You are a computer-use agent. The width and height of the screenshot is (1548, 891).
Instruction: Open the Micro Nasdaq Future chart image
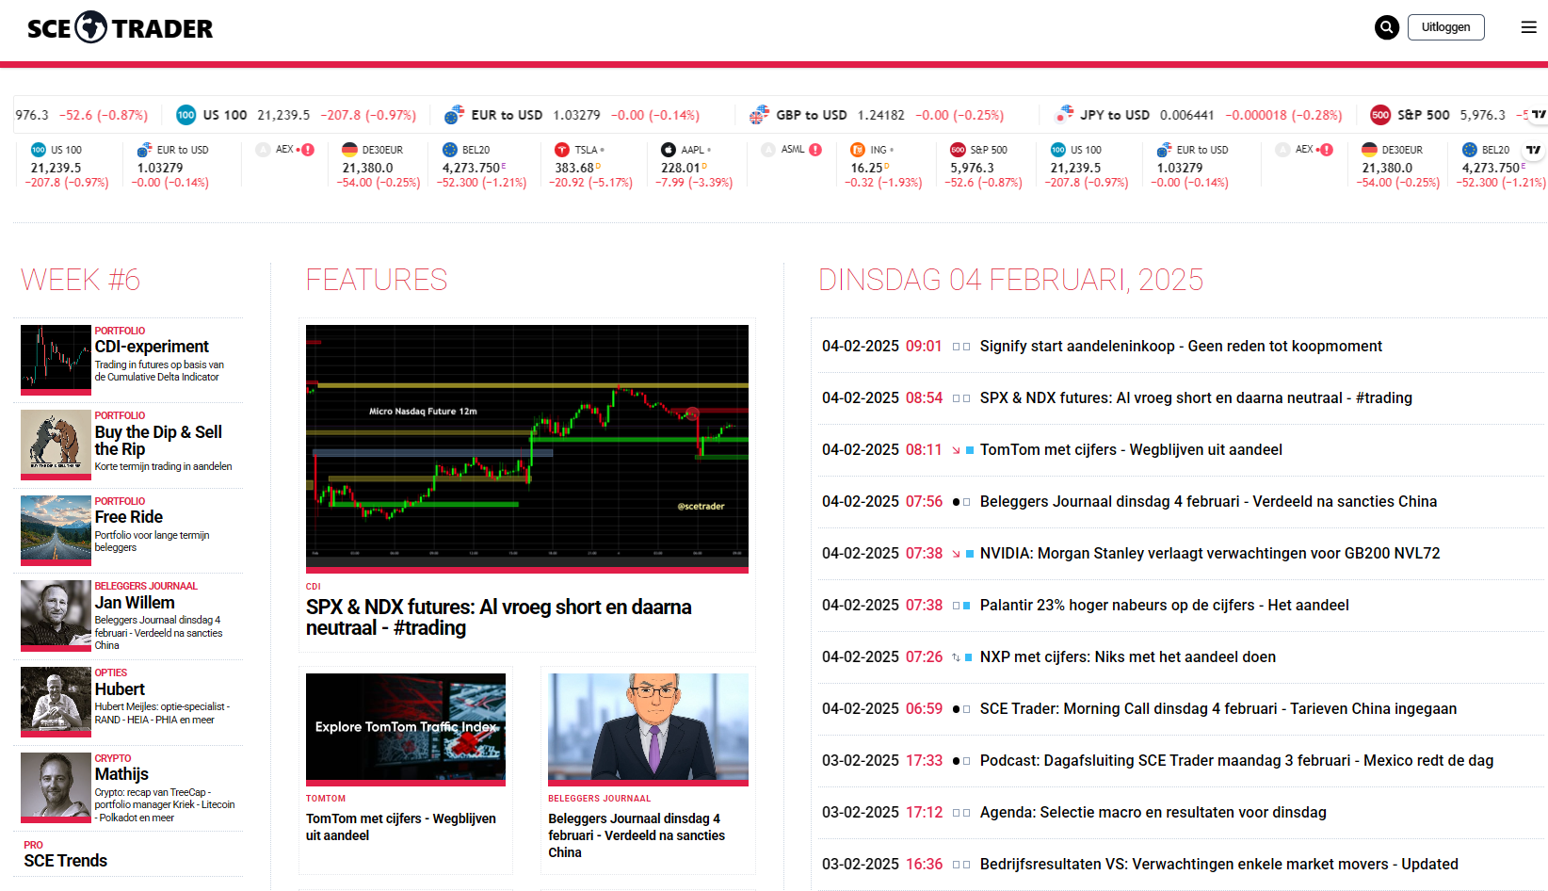(x=527, y=448)
